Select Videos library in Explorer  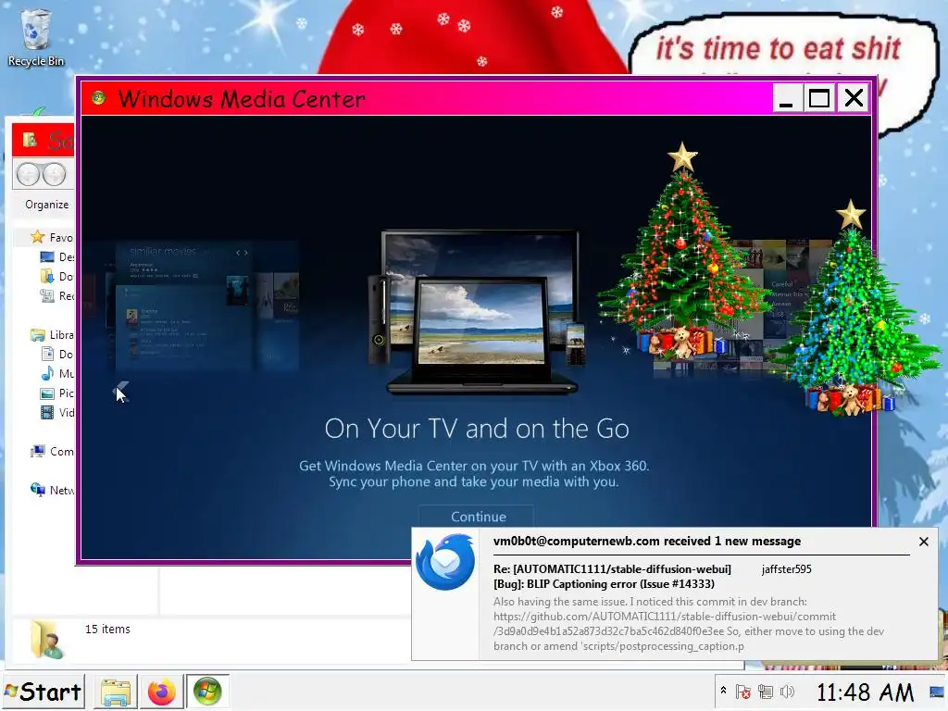(x=56, y=412)
